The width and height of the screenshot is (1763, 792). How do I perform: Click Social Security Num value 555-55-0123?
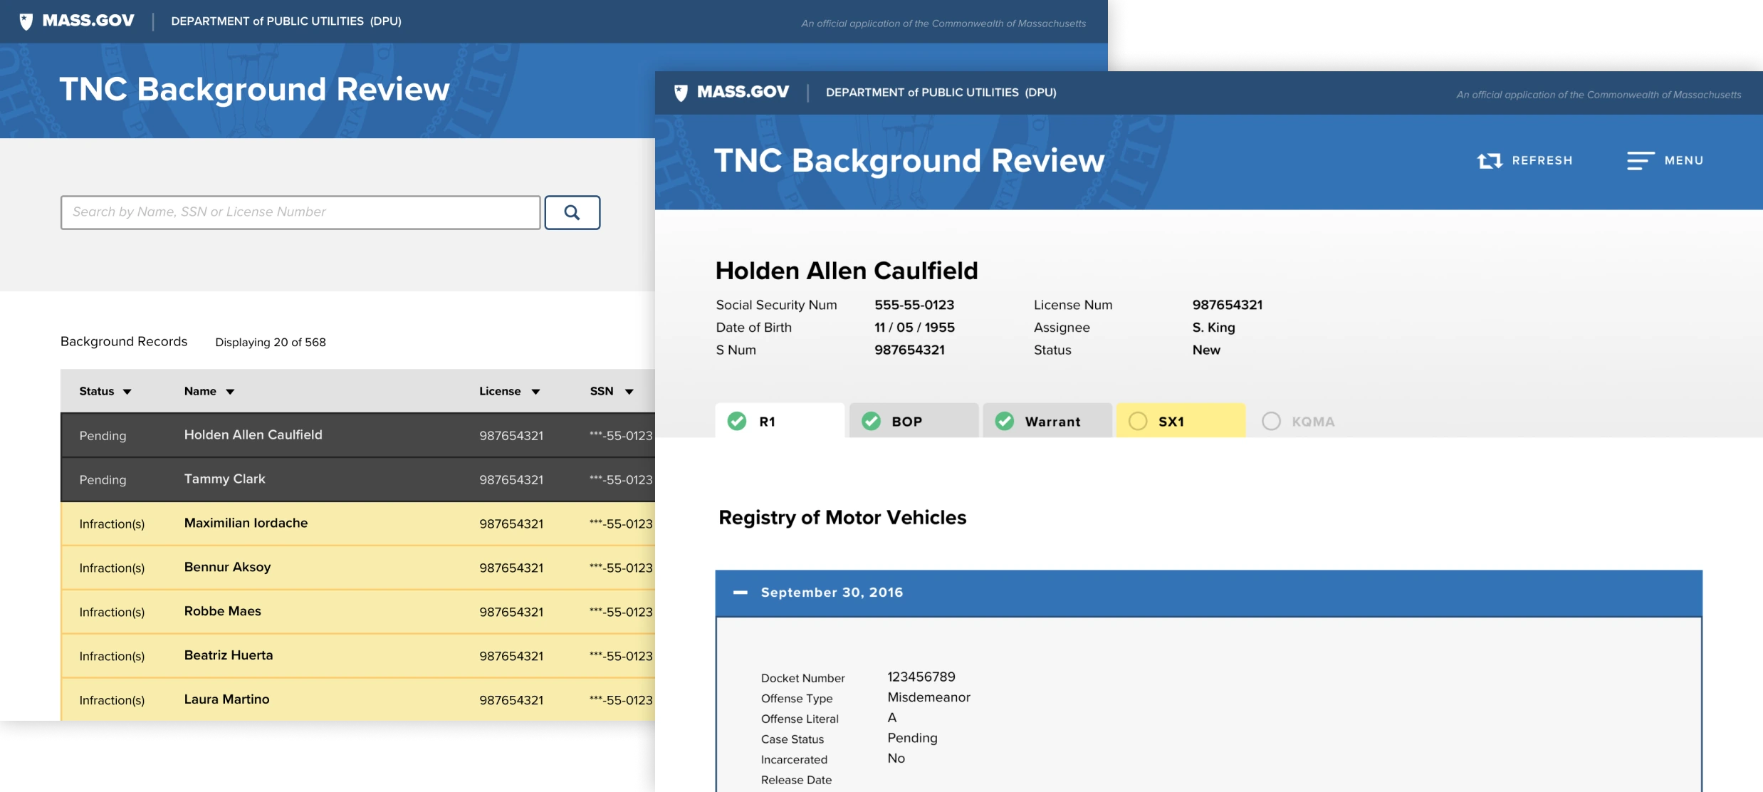(914, 305)
